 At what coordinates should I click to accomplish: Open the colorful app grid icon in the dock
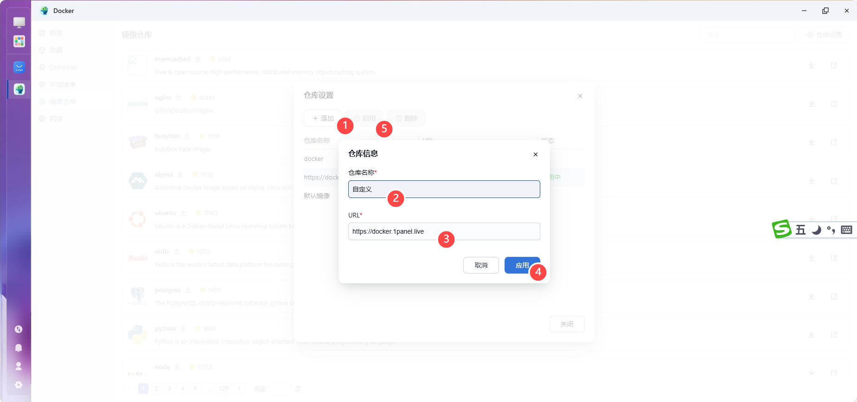[19, 42]
